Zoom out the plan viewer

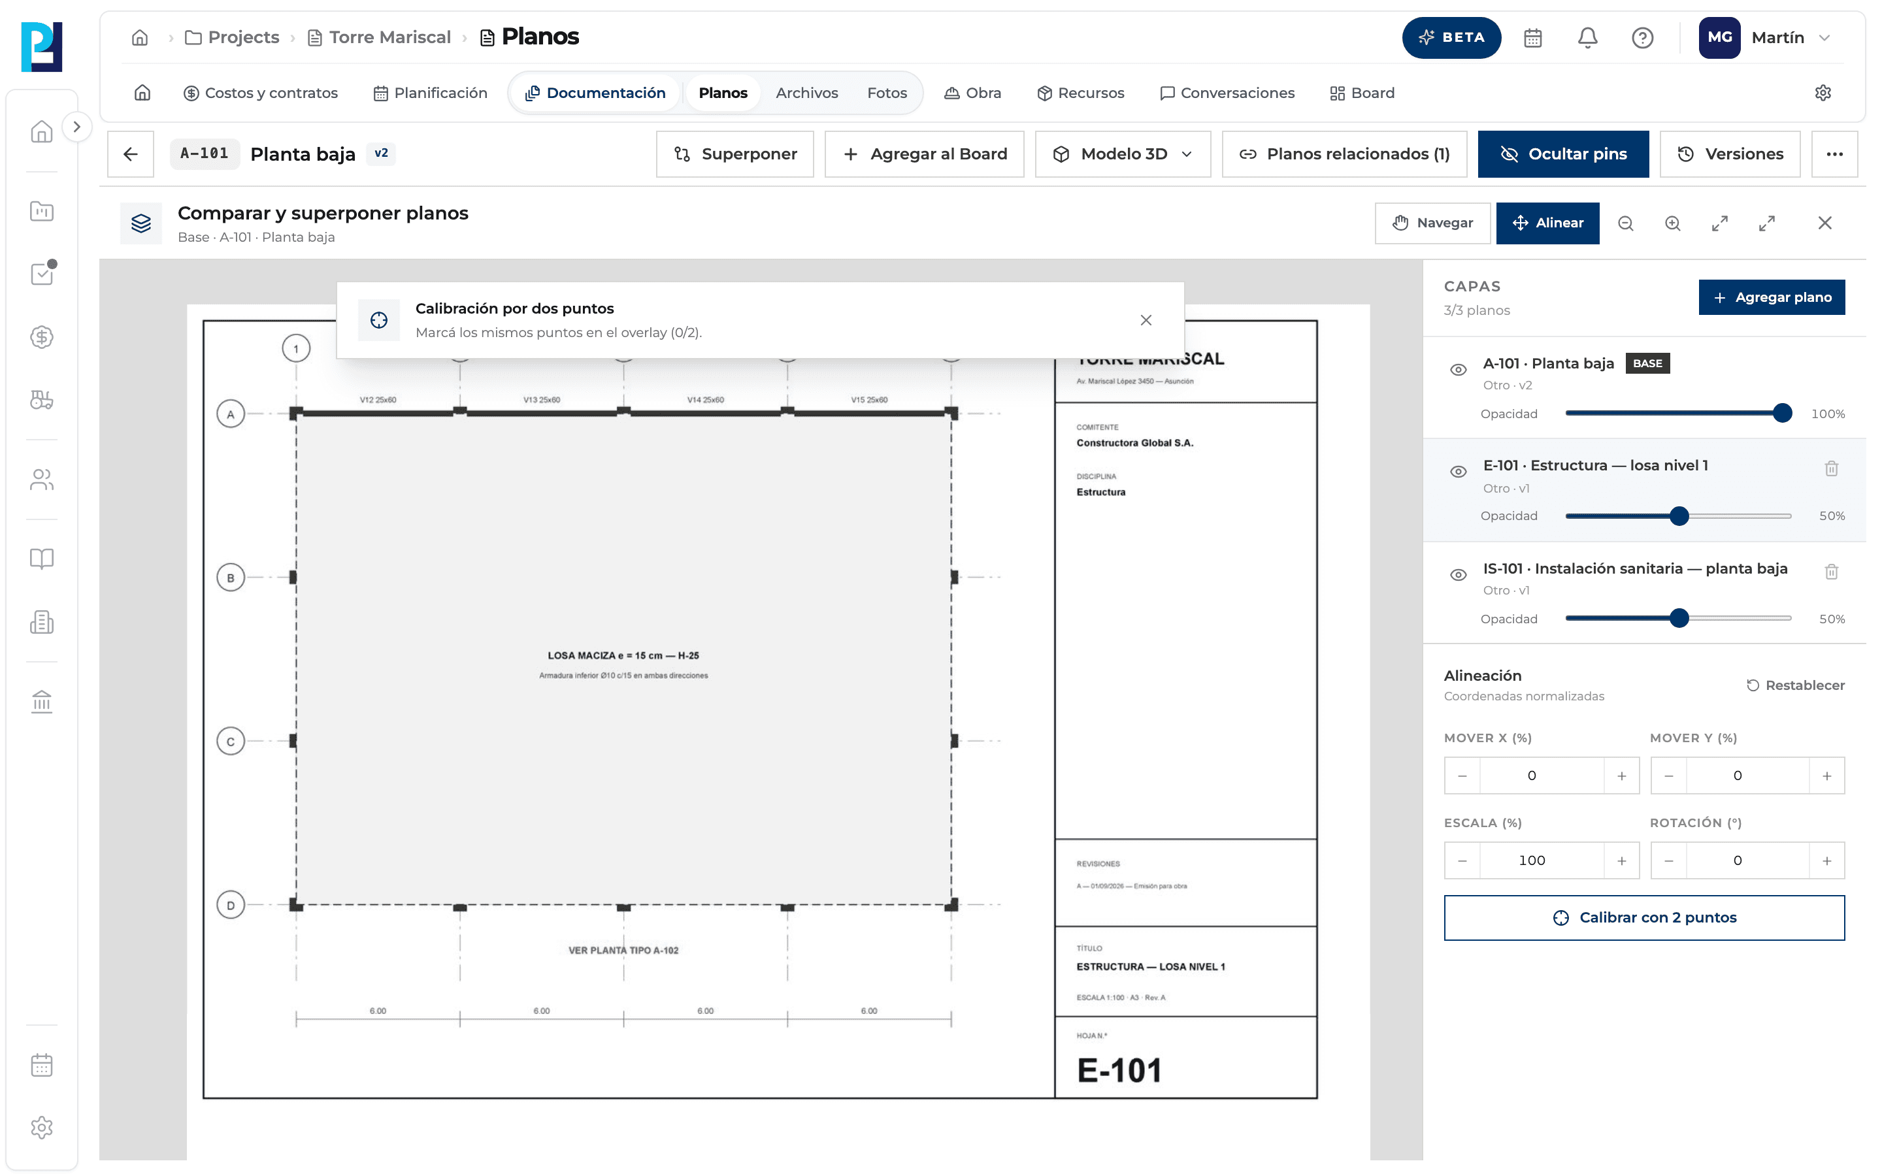click(1625, 223)
